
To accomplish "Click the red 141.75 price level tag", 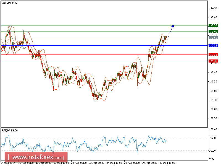I will (213, 55).
